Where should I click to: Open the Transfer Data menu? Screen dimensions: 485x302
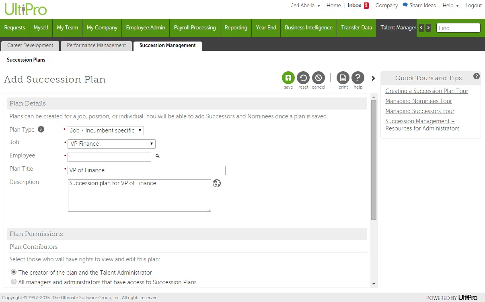(356, 28)
